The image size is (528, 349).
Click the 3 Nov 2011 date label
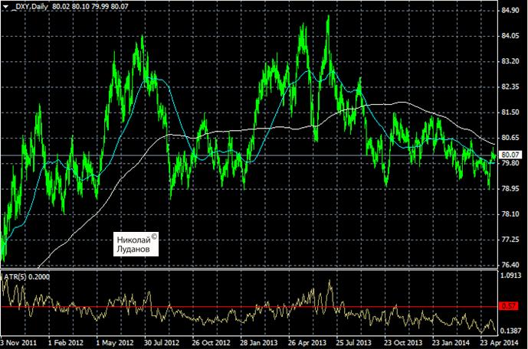click(x=17, y=342)
